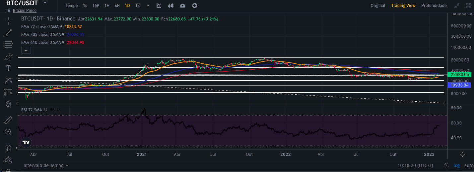Switch to the Profundidade tab

pos(434,6)
